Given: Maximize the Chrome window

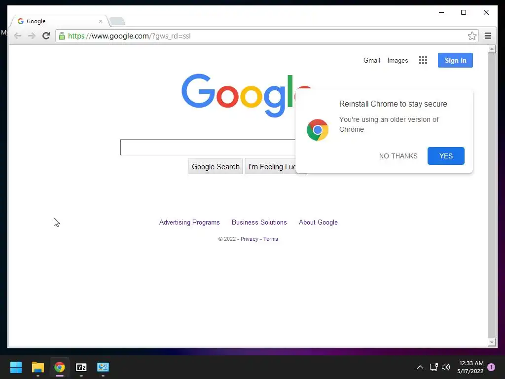Looking at the screenshot, I should (464, 12).
